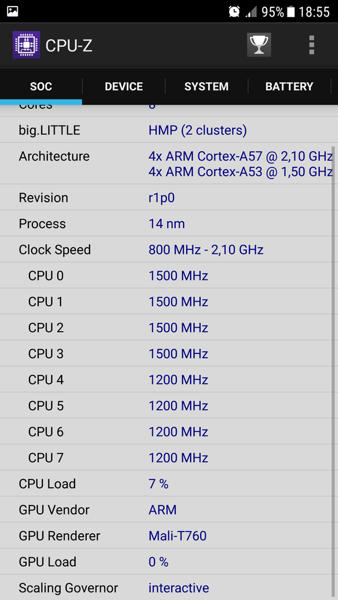
Task: Select the GPU Renderer Mali-T760 row
Action: coord(169,536)
